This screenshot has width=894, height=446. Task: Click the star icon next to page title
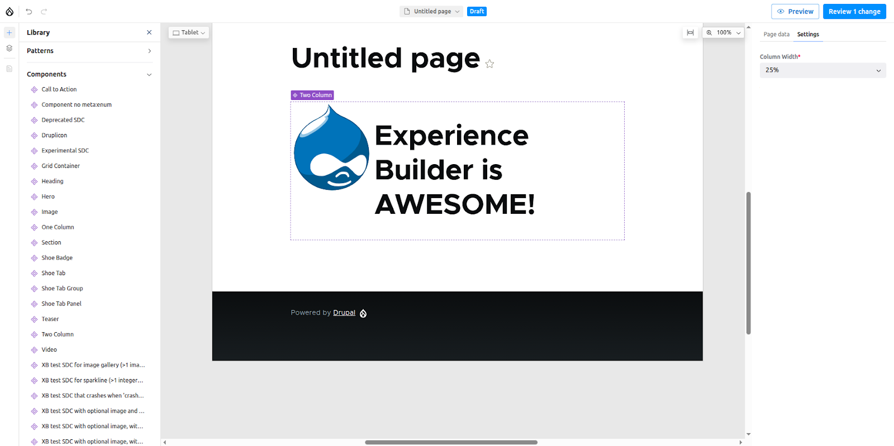(489, 64)
